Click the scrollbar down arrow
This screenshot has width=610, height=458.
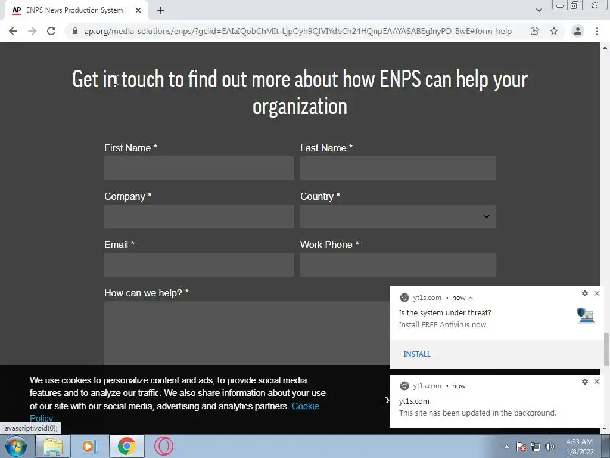pos(605,429)
